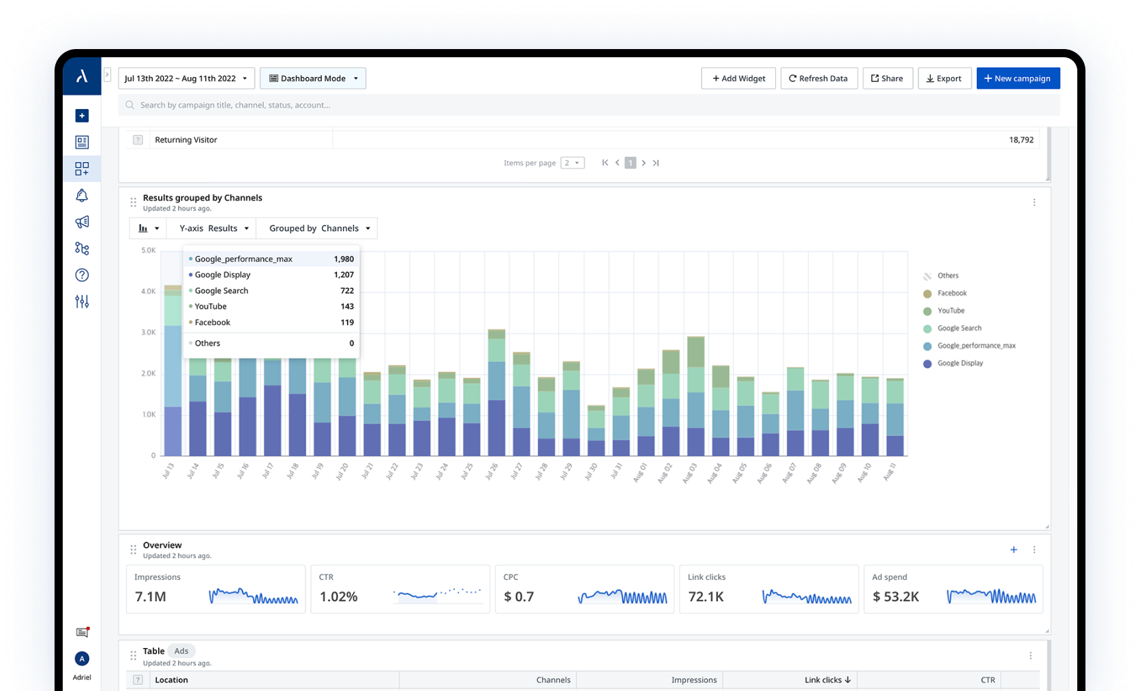Image resolution: width=1140 pixels, height=691 pixels.
Task: Toggle Google Display series in legend
Action: pyautogui.click(x=960, y=363)
